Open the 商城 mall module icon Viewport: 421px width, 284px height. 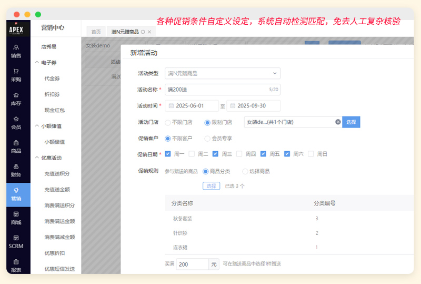16,214
